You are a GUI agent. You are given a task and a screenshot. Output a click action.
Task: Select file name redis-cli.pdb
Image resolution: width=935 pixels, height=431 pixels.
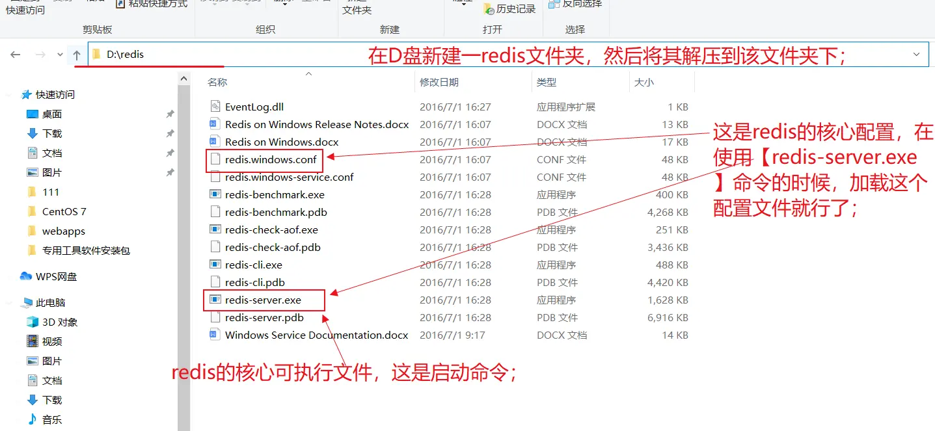(x=255, y=282)
